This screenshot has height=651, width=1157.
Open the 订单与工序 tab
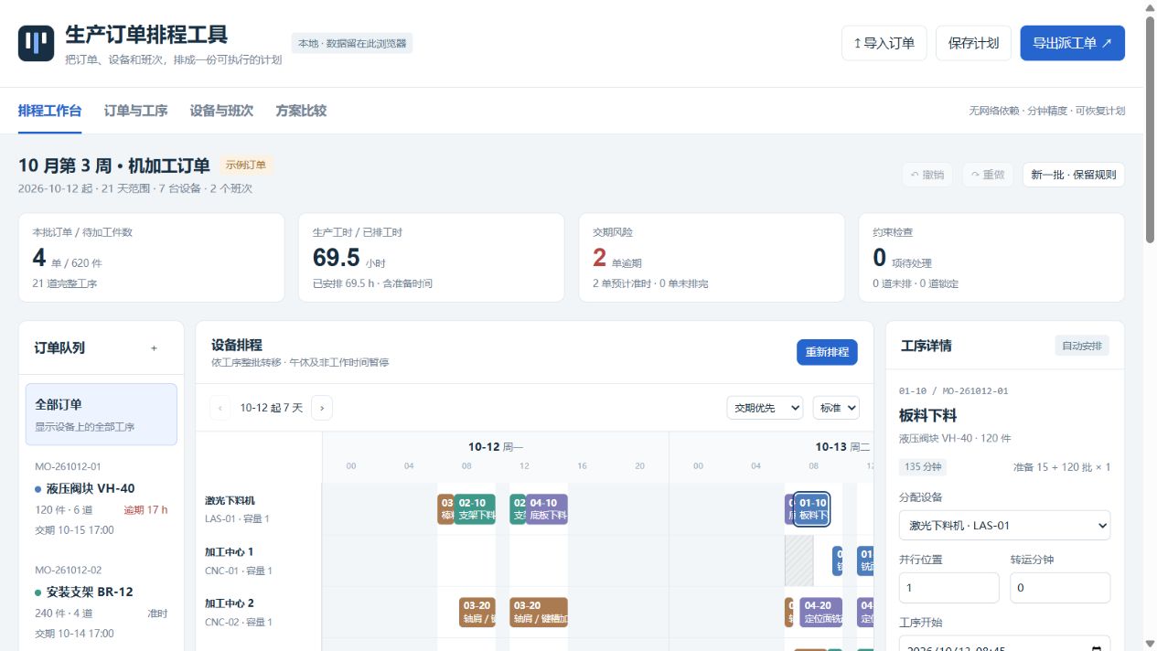pyautogui.click(x=135, y=111)
